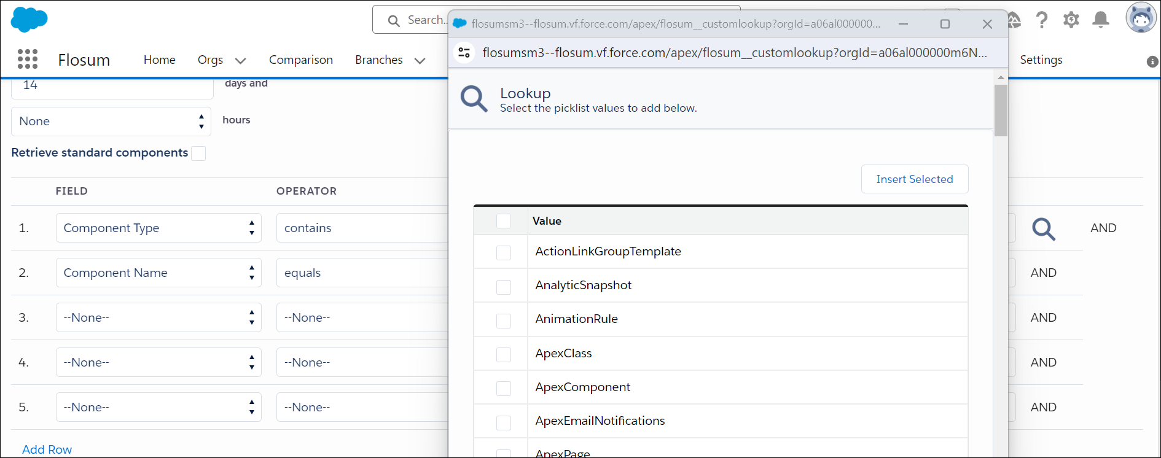This screenshot has width=1161, height=458.
Task: Click the info icon at right edge
Action: (1152, 61)
